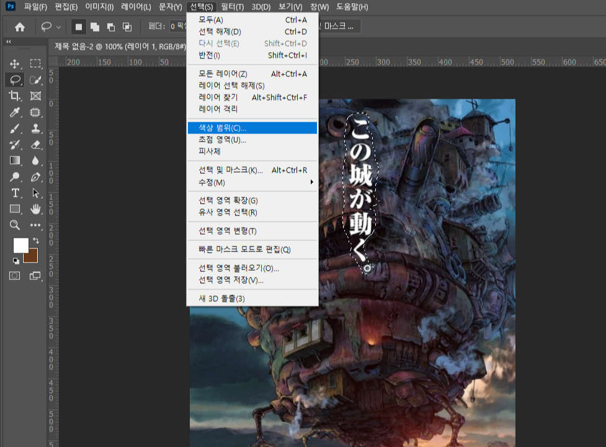
Task: Open the Edit Toolbar three-dots button
Action: point(35,225)
